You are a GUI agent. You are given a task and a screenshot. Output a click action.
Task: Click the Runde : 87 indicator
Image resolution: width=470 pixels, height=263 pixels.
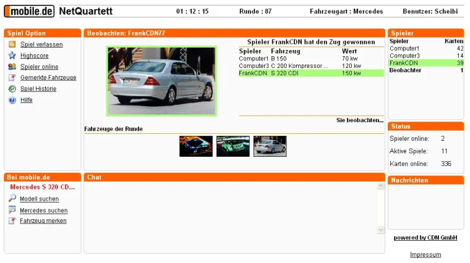(x=255, y=11)
